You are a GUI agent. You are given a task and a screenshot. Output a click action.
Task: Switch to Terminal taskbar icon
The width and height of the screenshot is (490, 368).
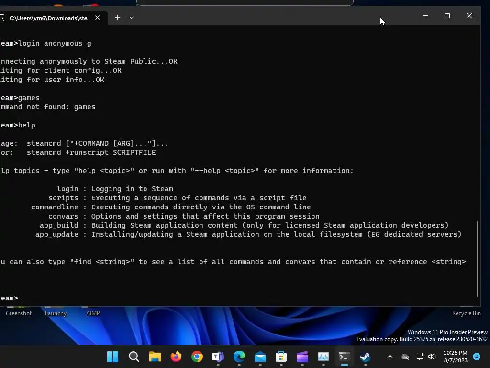point(345,356)
